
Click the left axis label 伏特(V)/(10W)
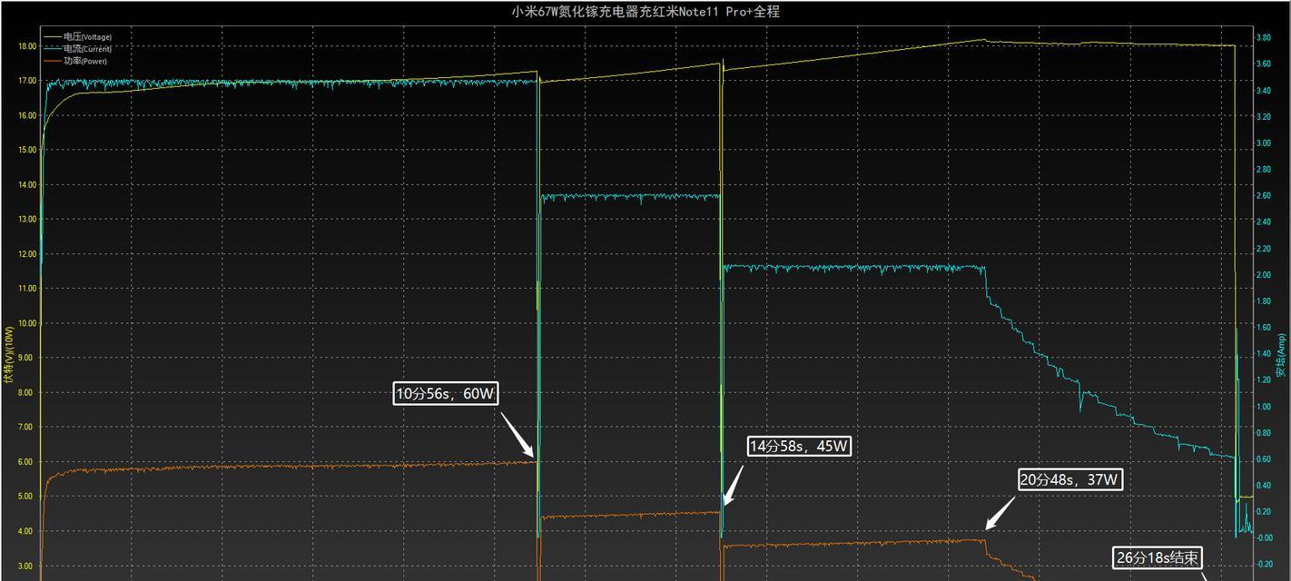(8, 356)
